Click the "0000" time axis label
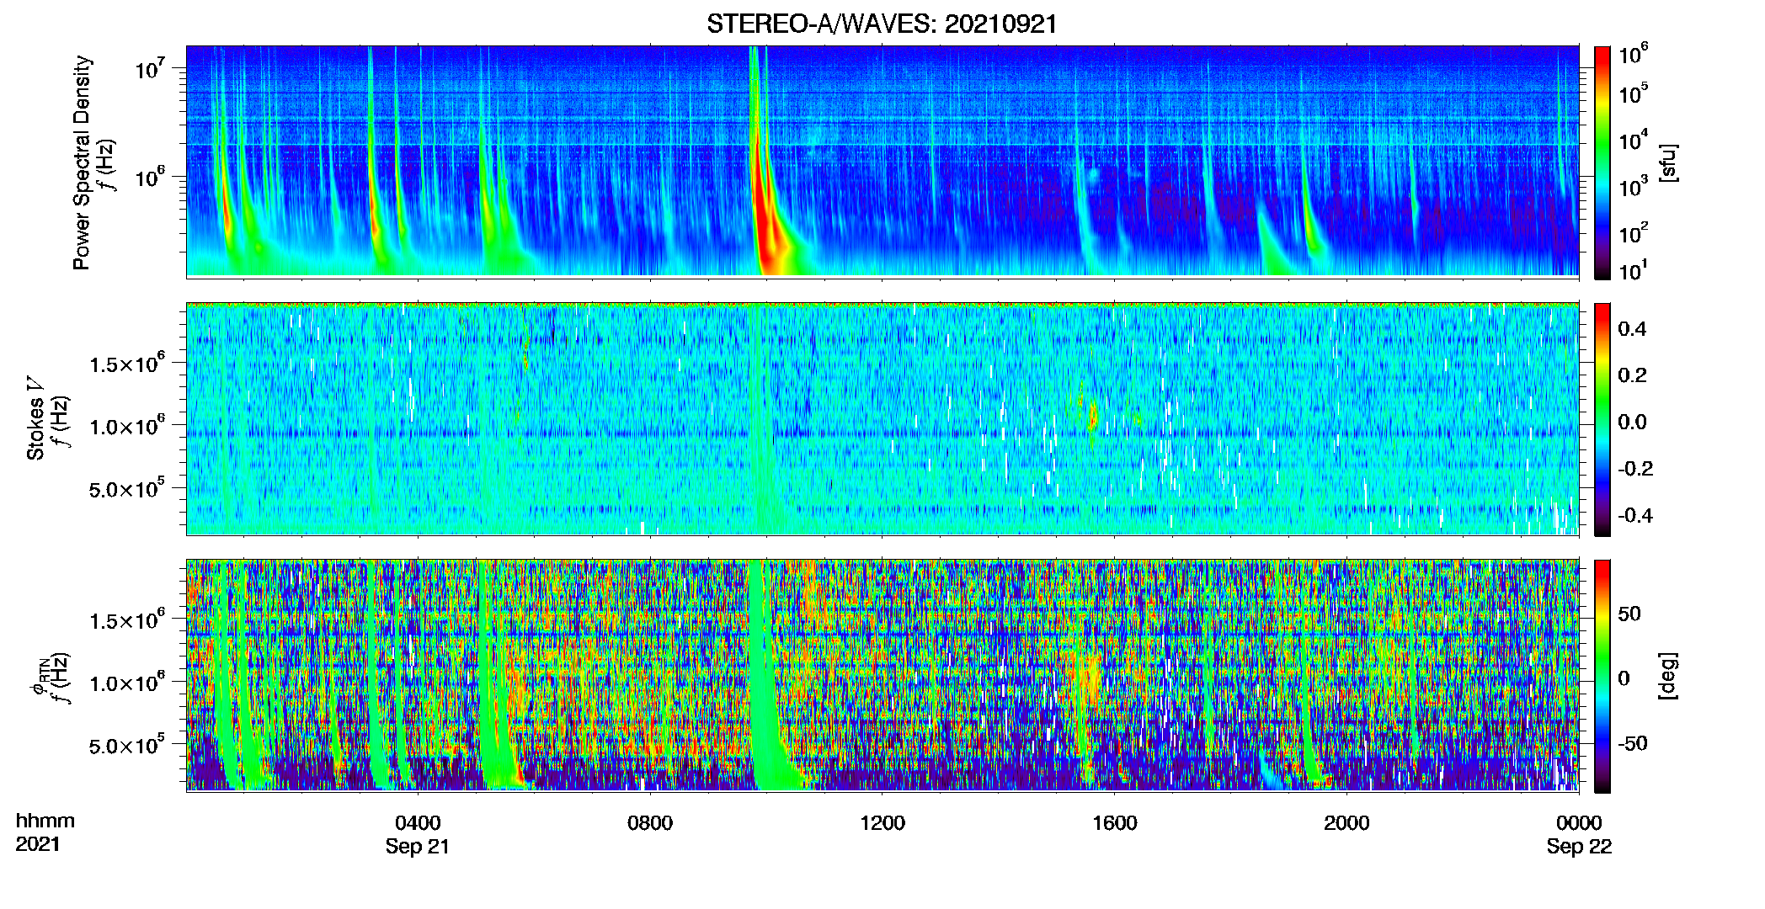Screen dimensions: 1765x909 tap(1579, 823)
